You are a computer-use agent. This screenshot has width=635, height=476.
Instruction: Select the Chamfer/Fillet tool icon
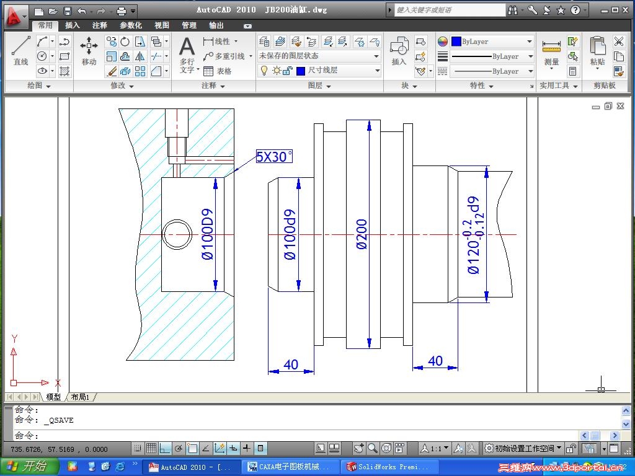pyautogui.click(x=156, y=71)
